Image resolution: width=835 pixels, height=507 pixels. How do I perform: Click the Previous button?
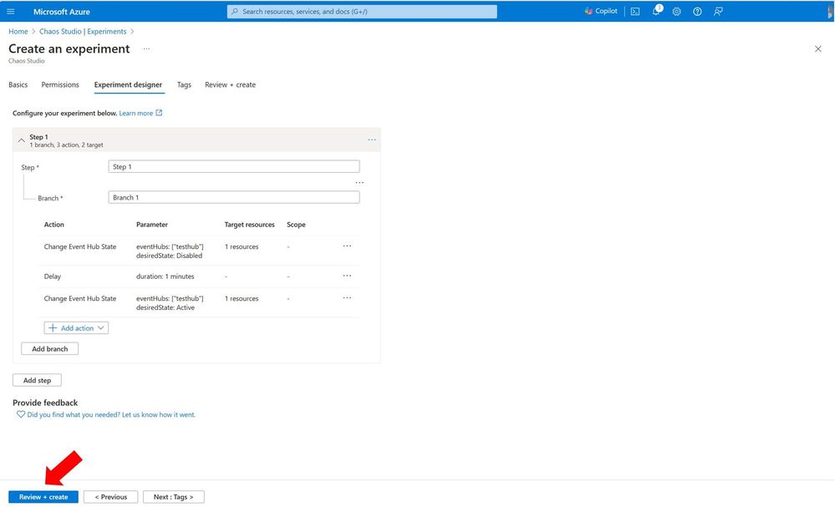coord(111,497)
